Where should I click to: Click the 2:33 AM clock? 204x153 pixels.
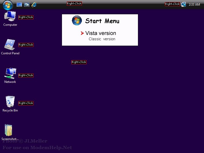coord(194,5)
